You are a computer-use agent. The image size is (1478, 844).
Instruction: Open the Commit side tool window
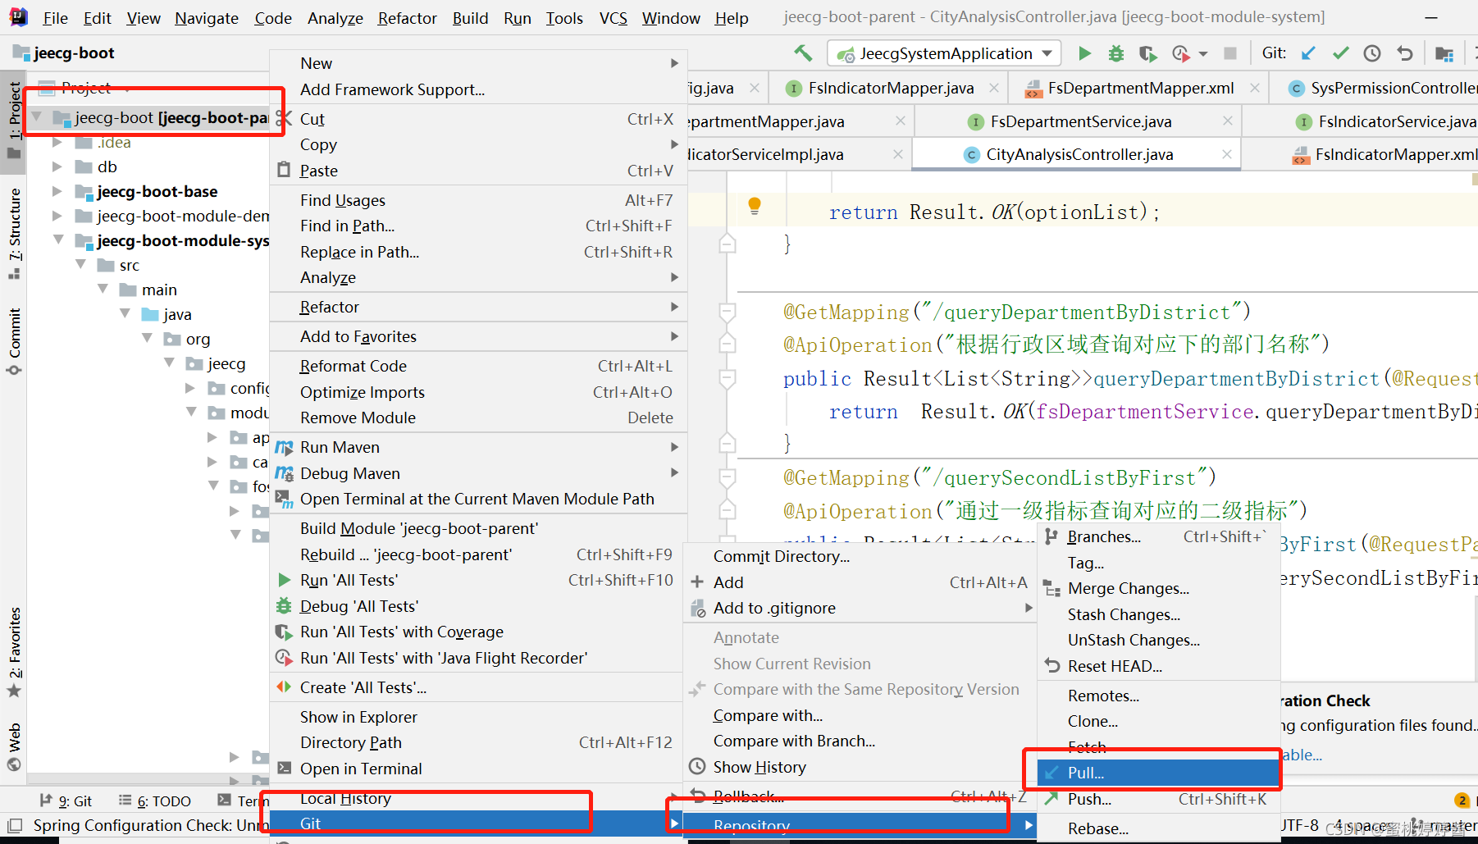[x=14, y=342]
